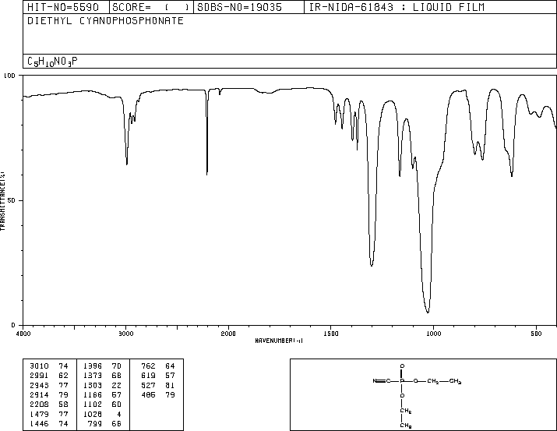Click the 3000 wavenumber axis label
The width and height of the screenshot is (557, 431).
click(125, 334)
